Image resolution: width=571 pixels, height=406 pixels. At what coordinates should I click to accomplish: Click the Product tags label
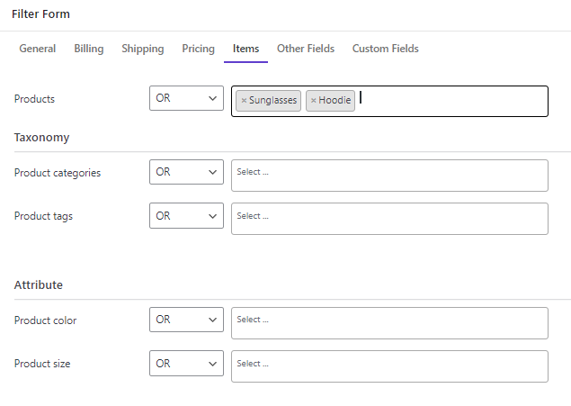pyautogui.click(x=43, y=216)
